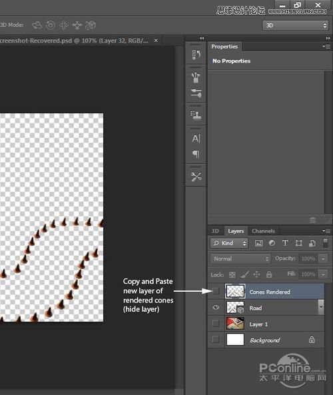This screenshot has width=333, height=395.
Task: Select the Scale 3D object mode icon
Action: pos(90,25)
